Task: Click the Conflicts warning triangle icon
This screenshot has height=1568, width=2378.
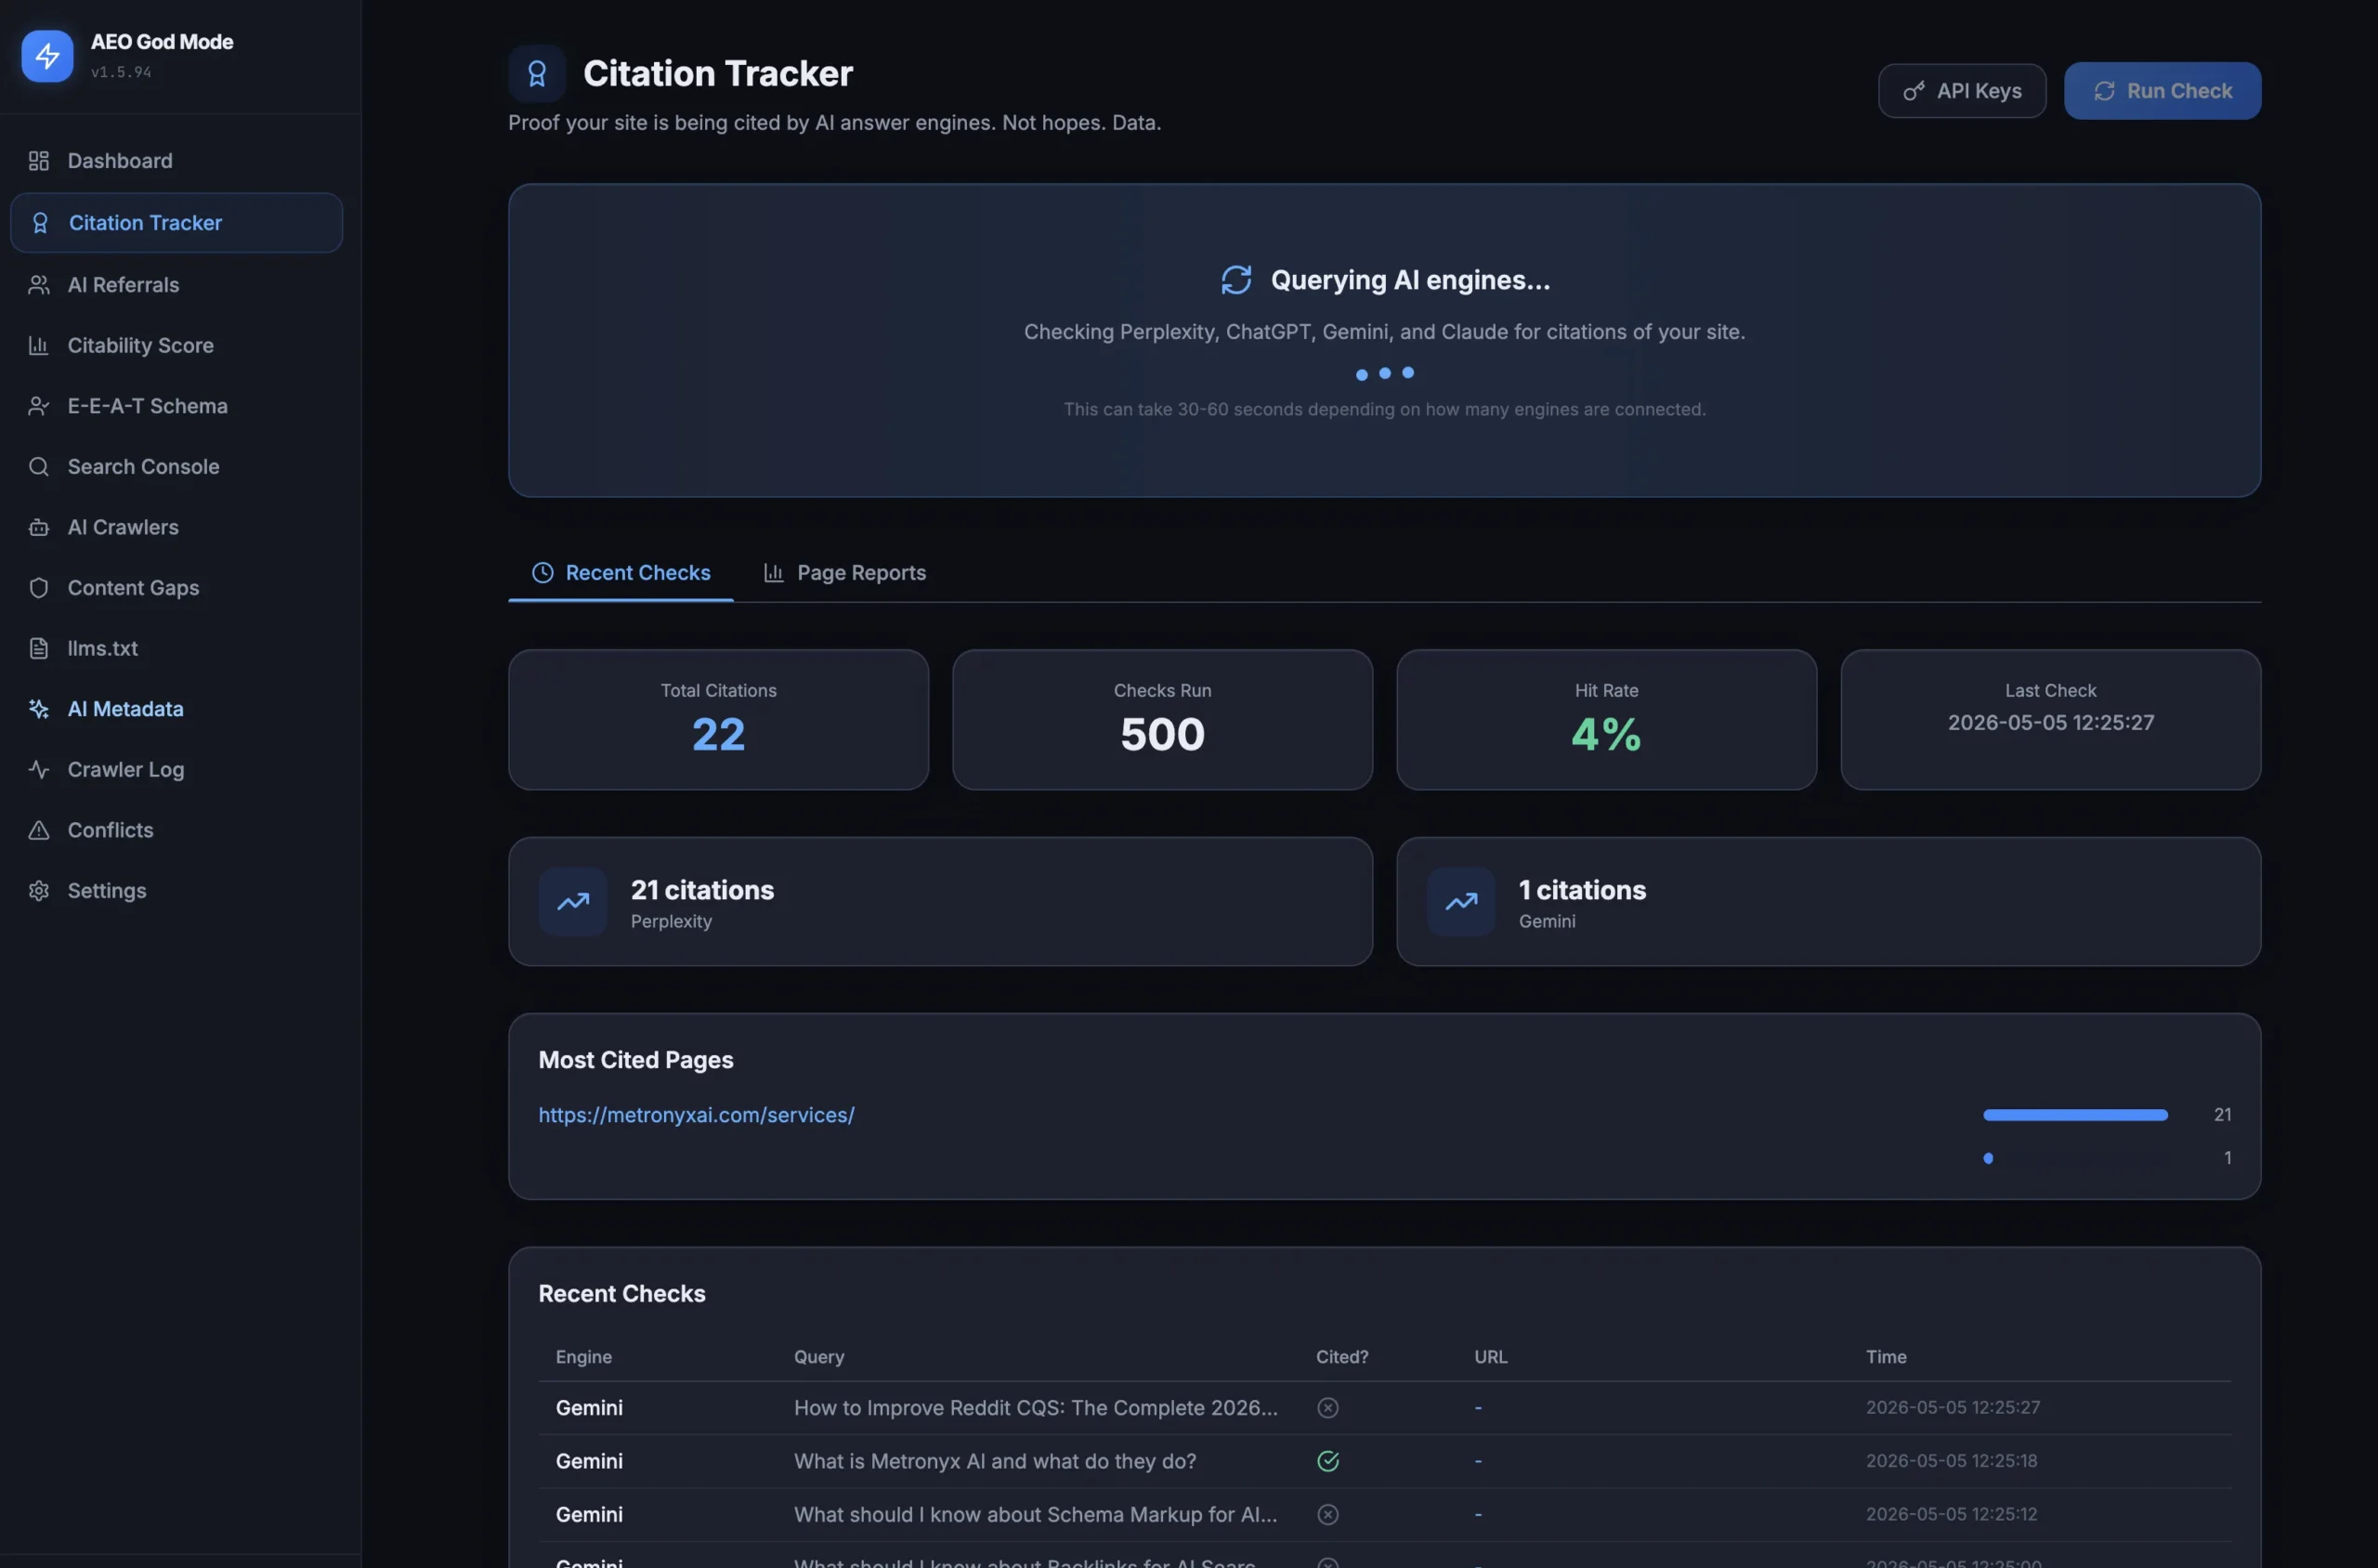Action: click(39, 830)
